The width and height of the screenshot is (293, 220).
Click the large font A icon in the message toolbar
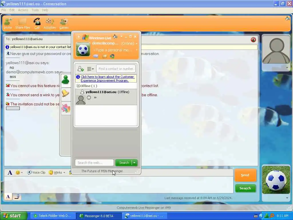(10, 172)
